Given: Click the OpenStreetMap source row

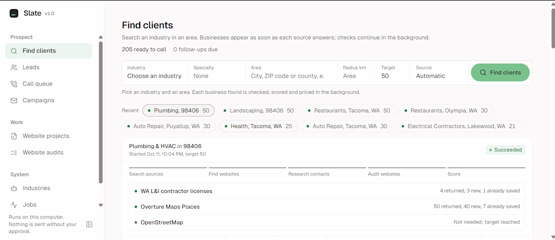Looking at the screenshot, I should click(x=327, y=222).
